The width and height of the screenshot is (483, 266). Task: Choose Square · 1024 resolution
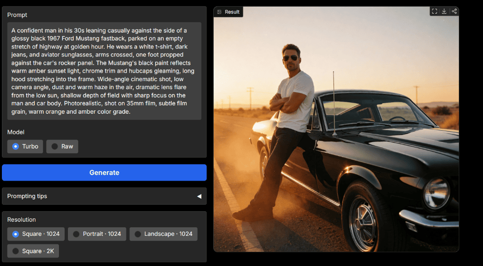36,234
